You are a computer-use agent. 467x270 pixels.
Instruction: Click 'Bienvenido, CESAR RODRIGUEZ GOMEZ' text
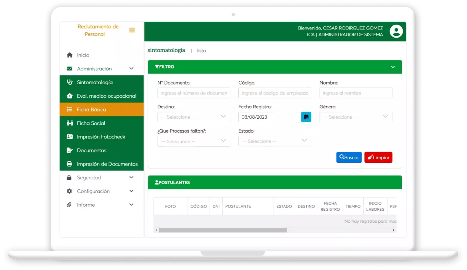(x=341, y=28)
